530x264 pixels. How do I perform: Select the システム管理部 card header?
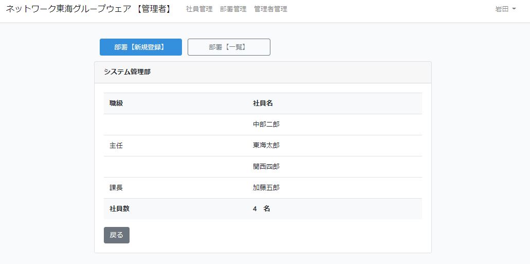tap(263, 72)
